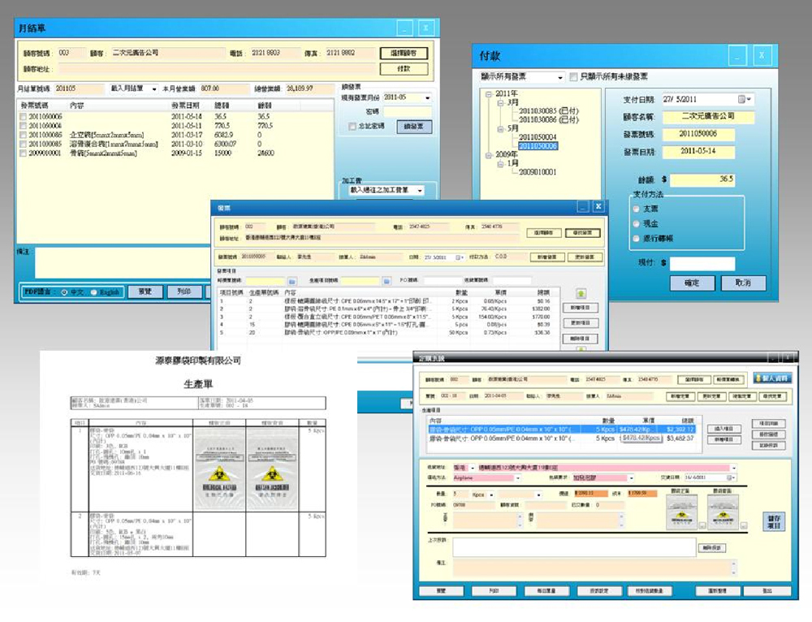Open the 交貨日期 calendar picker icon
The image size is (812, 622).
point(731,479)
